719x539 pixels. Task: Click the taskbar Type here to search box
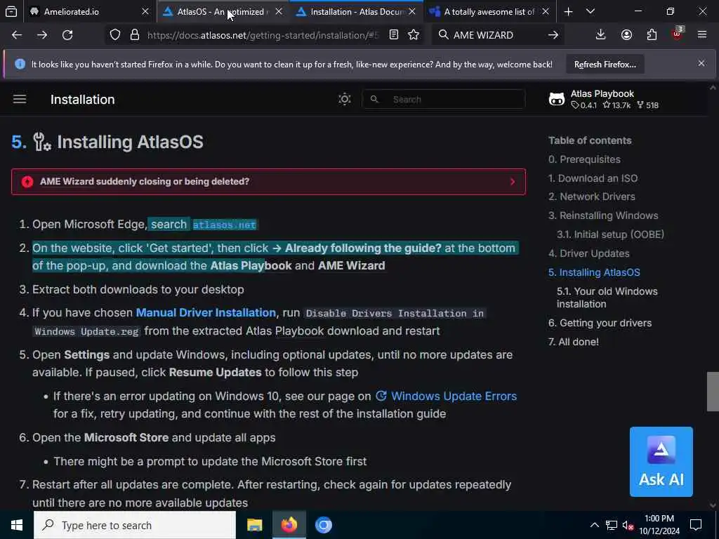tap(134, 525)
